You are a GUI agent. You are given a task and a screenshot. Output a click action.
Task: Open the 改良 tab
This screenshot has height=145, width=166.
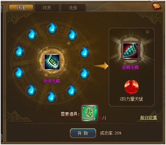[47, 8]
